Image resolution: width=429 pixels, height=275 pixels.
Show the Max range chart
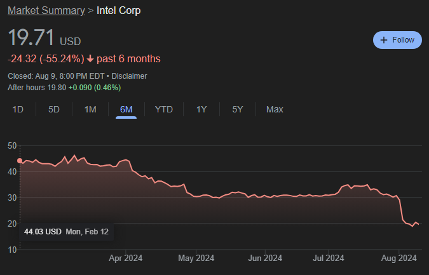click(x=275, y=109)
